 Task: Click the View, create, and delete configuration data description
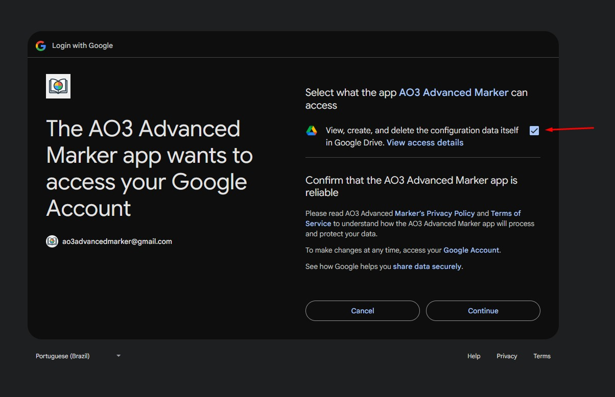click(422, 136)
